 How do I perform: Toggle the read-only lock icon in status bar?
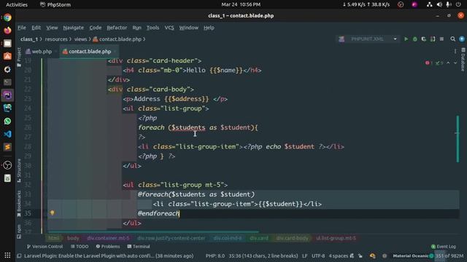360,255
